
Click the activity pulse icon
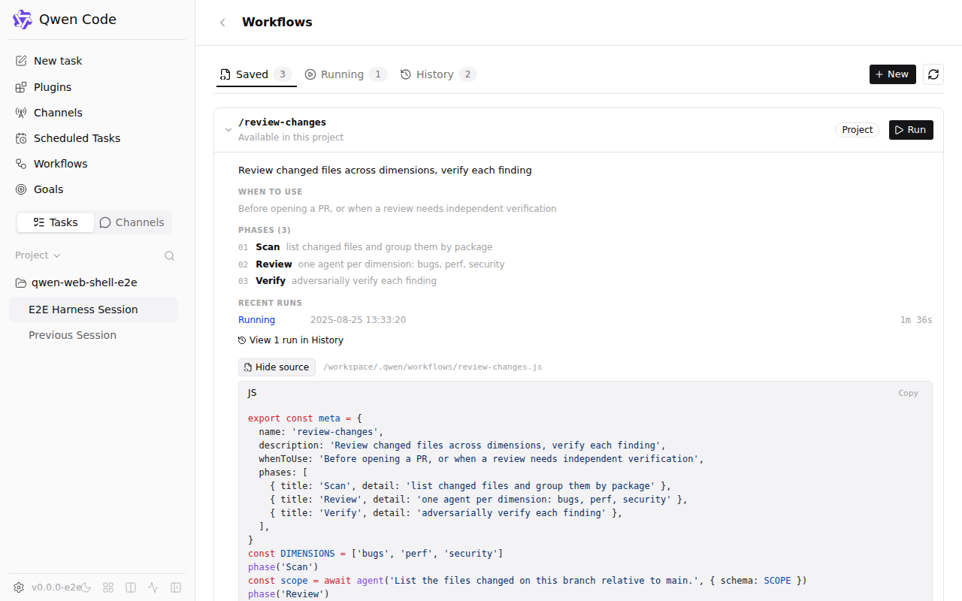(153, 587)
